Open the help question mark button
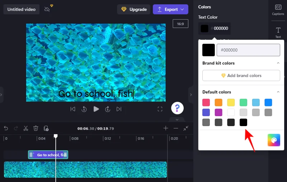The height and width of the screenshot is (182, 287). pos(177,108)
